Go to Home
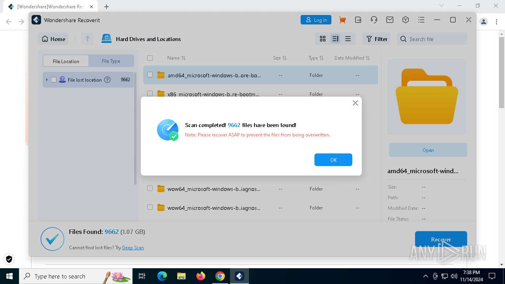 point(53,39)
